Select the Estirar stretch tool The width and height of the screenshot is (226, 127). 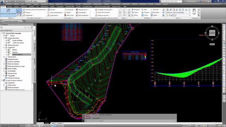click(x=135, y=15)
